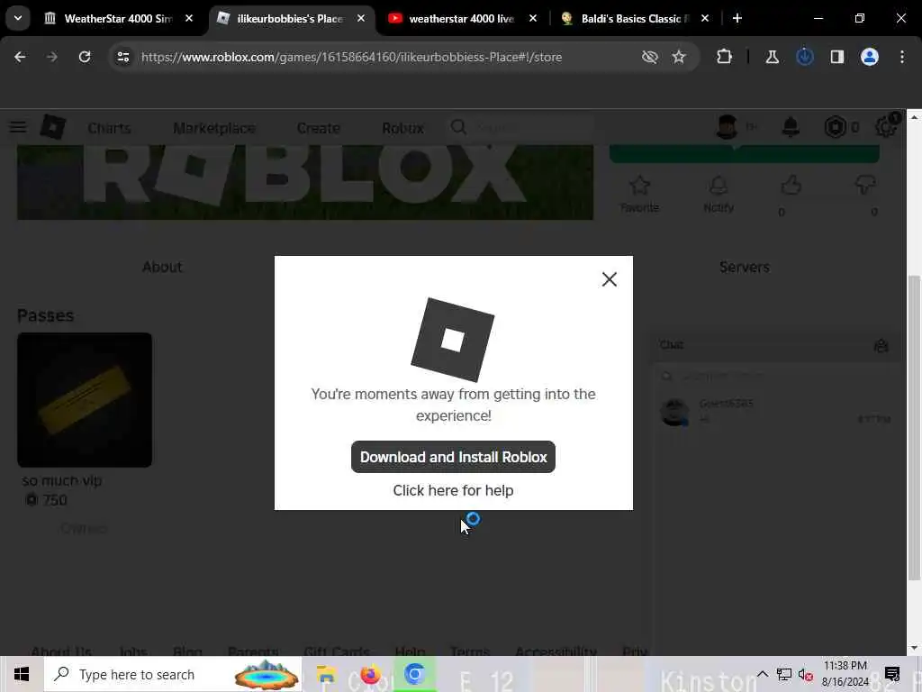Open the chat group icon
The width and height of the screenshot is (922, 692).
click(x=881, y=345)
